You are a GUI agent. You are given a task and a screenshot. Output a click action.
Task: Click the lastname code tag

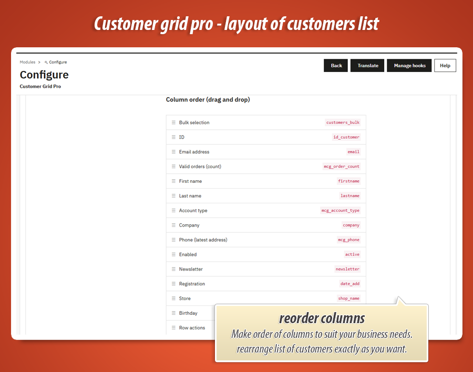point(349,196)
